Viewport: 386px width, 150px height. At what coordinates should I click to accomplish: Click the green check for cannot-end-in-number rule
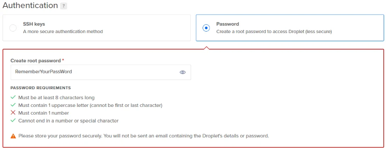pos(13,121)
